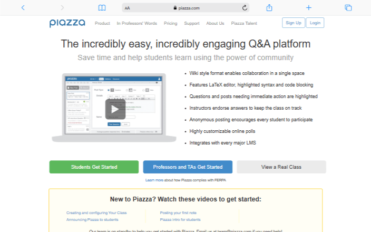Open Piazza intro for students video
The width and height of the screenshot is (371, 232).
pos(180,220)
